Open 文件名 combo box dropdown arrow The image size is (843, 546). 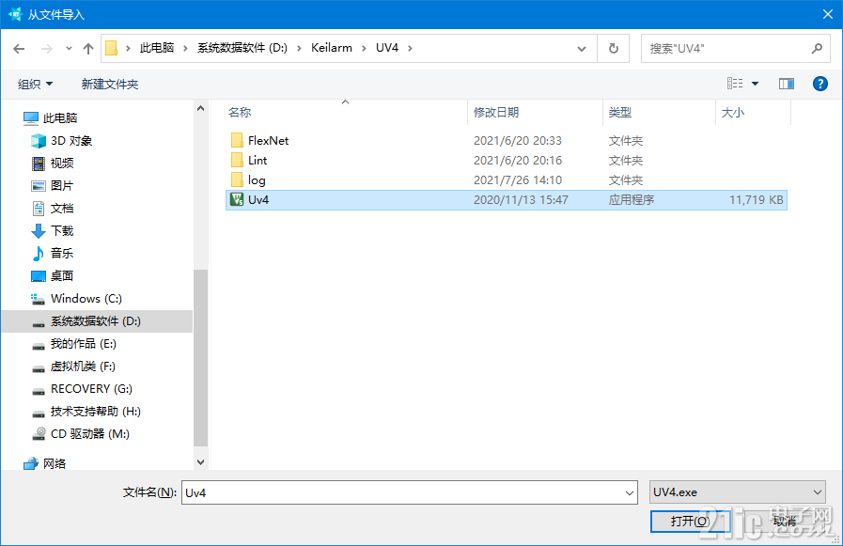[x=630, y=492]
